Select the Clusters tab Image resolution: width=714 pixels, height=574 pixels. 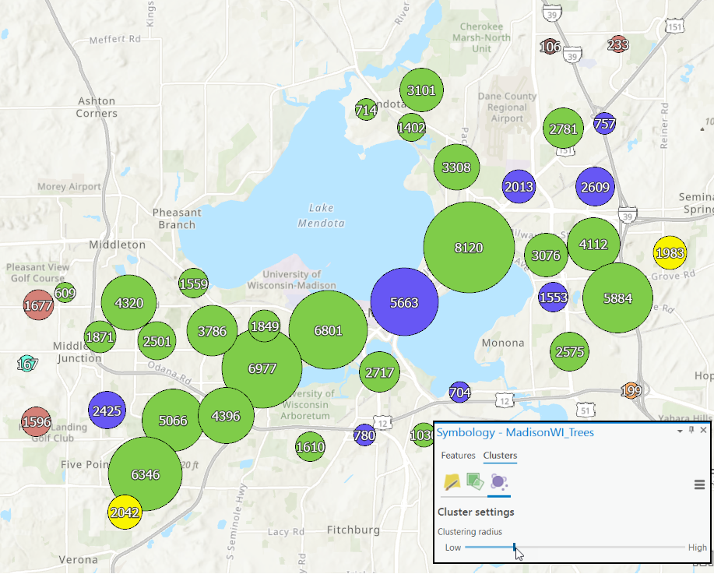(x=500, y=456)
